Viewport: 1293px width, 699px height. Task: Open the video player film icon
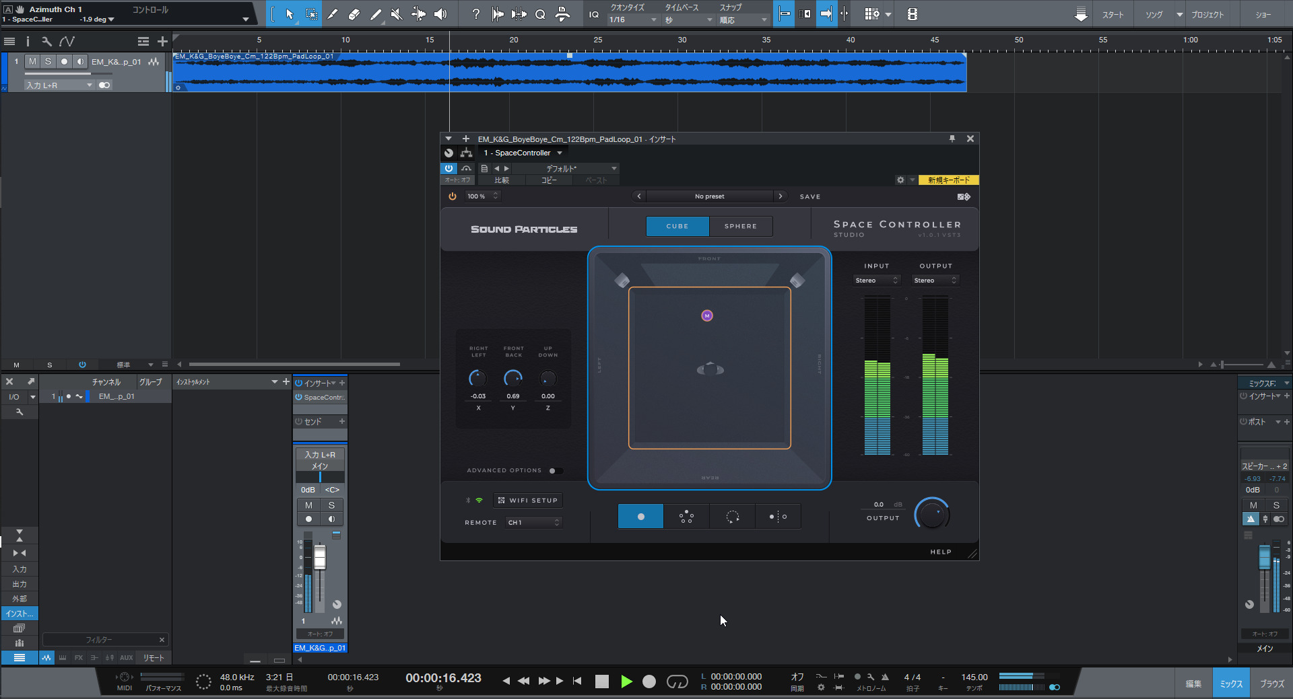(913, 14)
